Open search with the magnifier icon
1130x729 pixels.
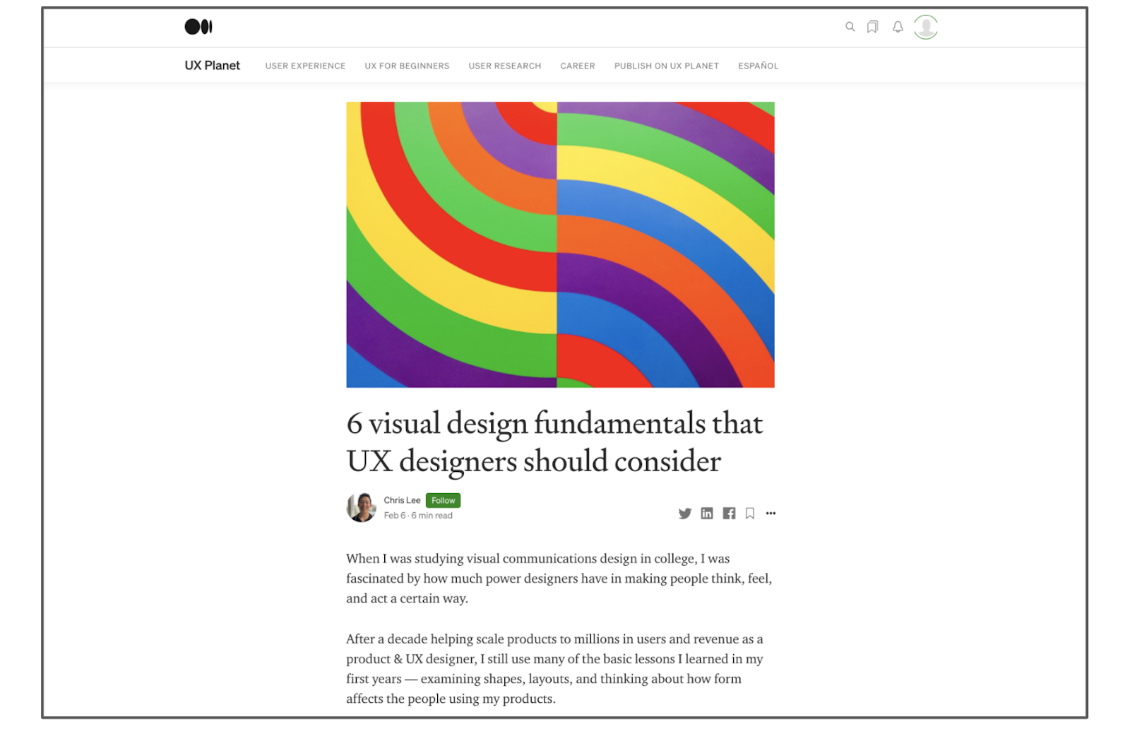click(850, 27)
